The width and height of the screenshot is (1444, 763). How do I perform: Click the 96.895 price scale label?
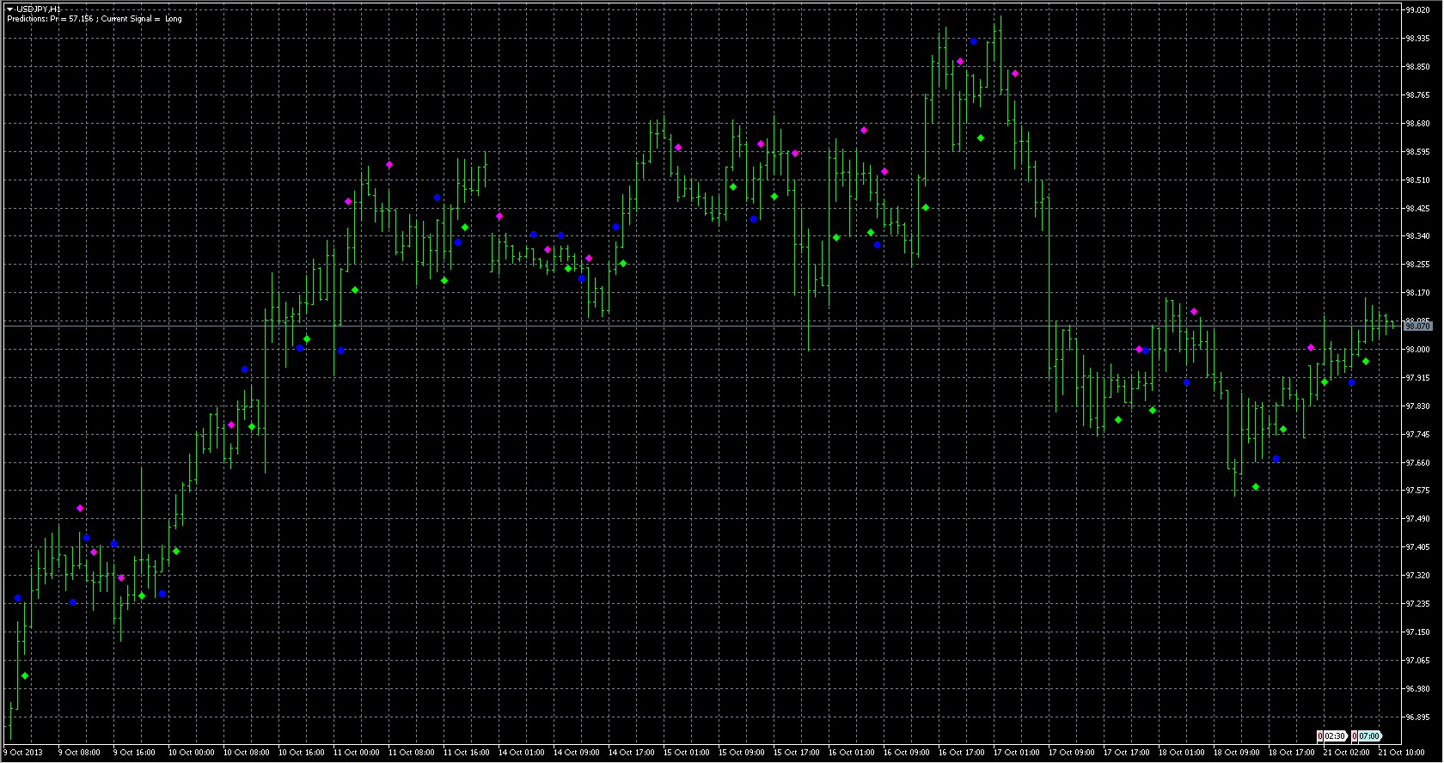(x=1417, y=717)
